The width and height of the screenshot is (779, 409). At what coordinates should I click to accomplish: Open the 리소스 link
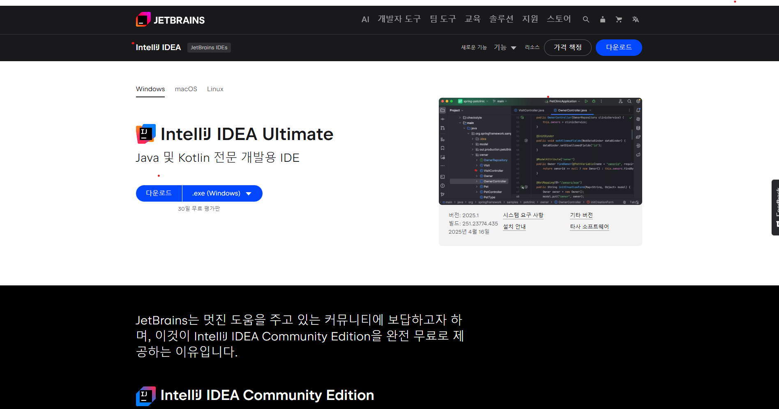click(x=532, y=47)
